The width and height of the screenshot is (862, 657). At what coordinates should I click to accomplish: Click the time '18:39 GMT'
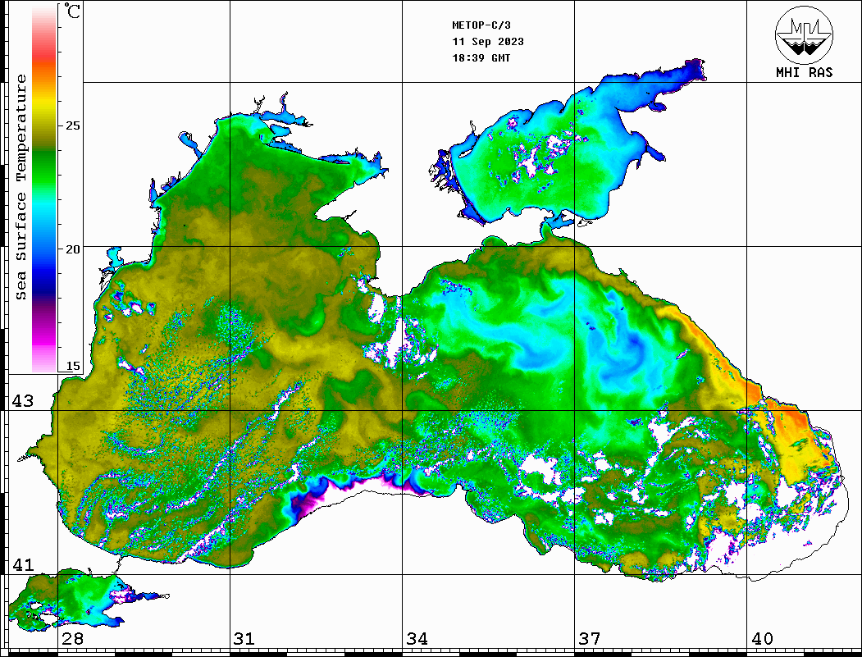(x=481, y=58)
